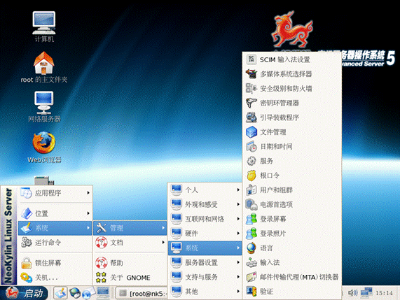Expand the 文档 submenu arrow
The width and height of the screenshot is (400, 300).
(x=163, y=243)
